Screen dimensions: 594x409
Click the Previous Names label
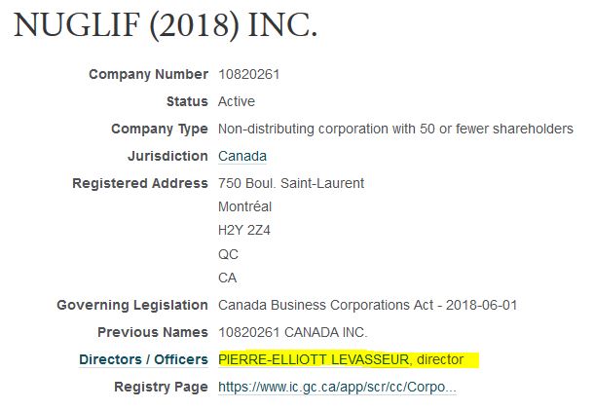153,333
